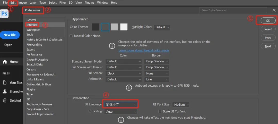Open the Plugins menu

click(89, 3)
